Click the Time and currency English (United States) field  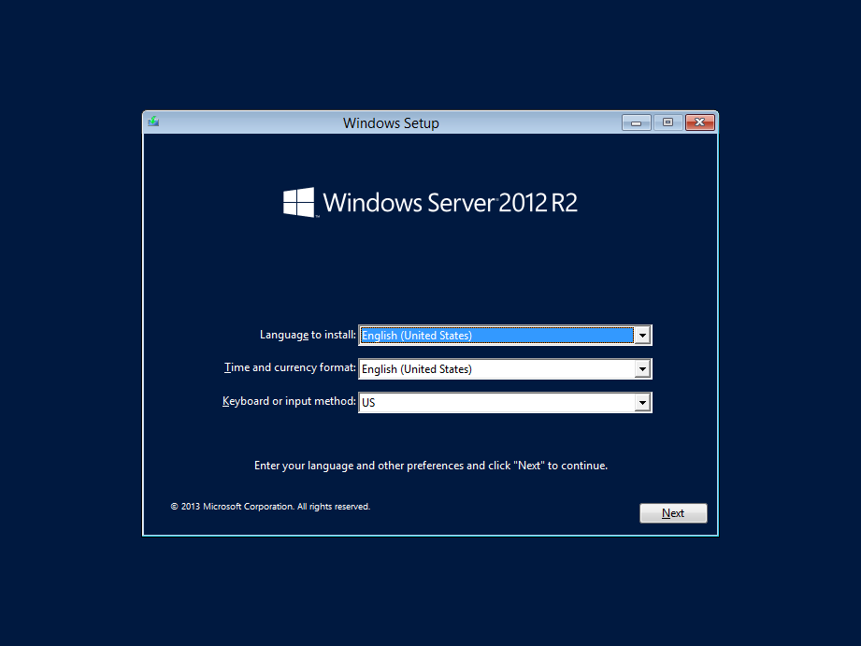(x=495, y=369)
